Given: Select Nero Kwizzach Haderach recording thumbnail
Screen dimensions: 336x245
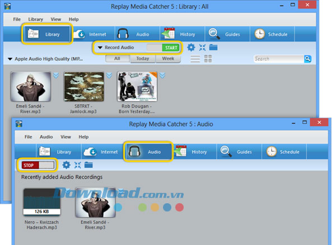Looking at the screenshot, I should click(42, 201).
